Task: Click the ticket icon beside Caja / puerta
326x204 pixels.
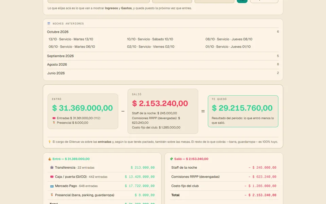Action: pyautogui.click(x=52, y=177)
